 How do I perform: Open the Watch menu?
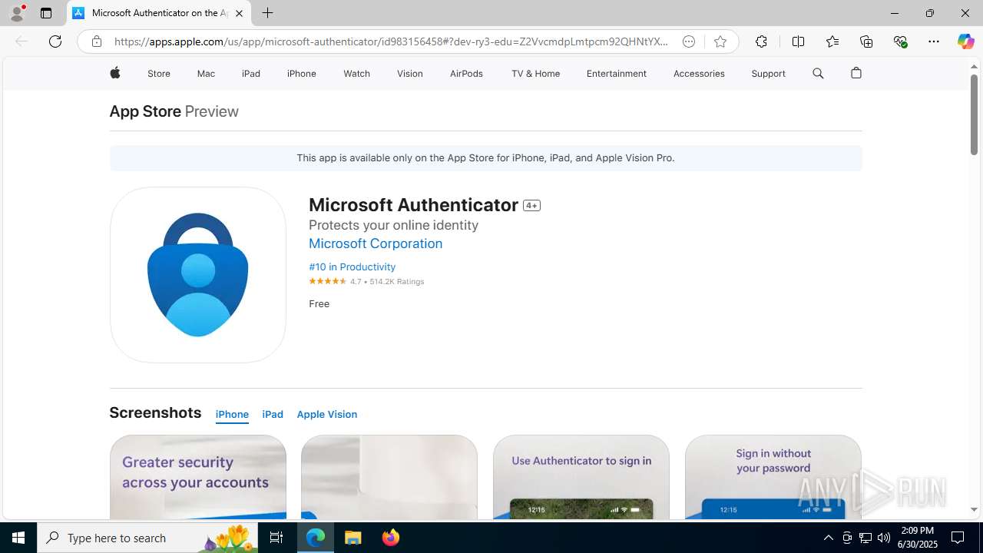pos(356,74)
